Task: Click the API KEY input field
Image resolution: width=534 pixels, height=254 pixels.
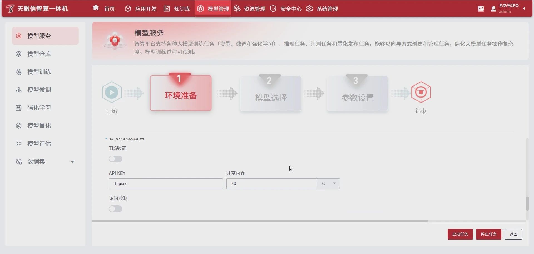Action: coord(166,184)
